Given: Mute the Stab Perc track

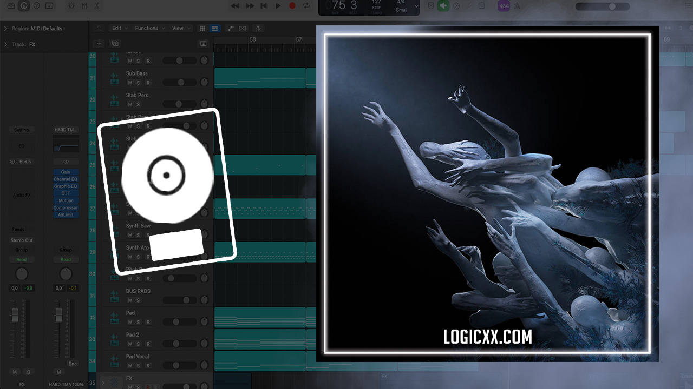Looking at the screenshot, I should (130, 104).
